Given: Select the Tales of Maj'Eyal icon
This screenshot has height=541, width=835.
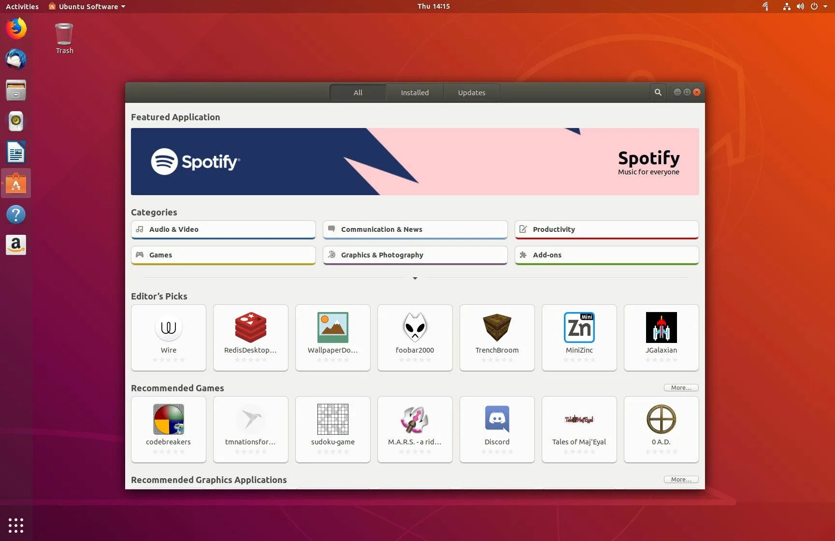Looking at the screenshot, I should pyautogui.click(x=579, y=419).
